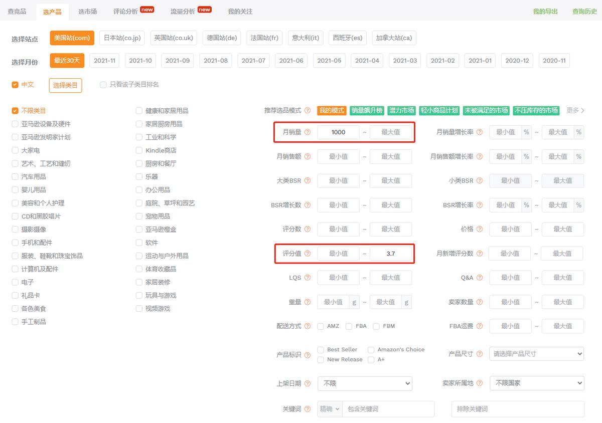
Task: Open the 卖家数量 help icon
Action: click(x=480, y=302)
